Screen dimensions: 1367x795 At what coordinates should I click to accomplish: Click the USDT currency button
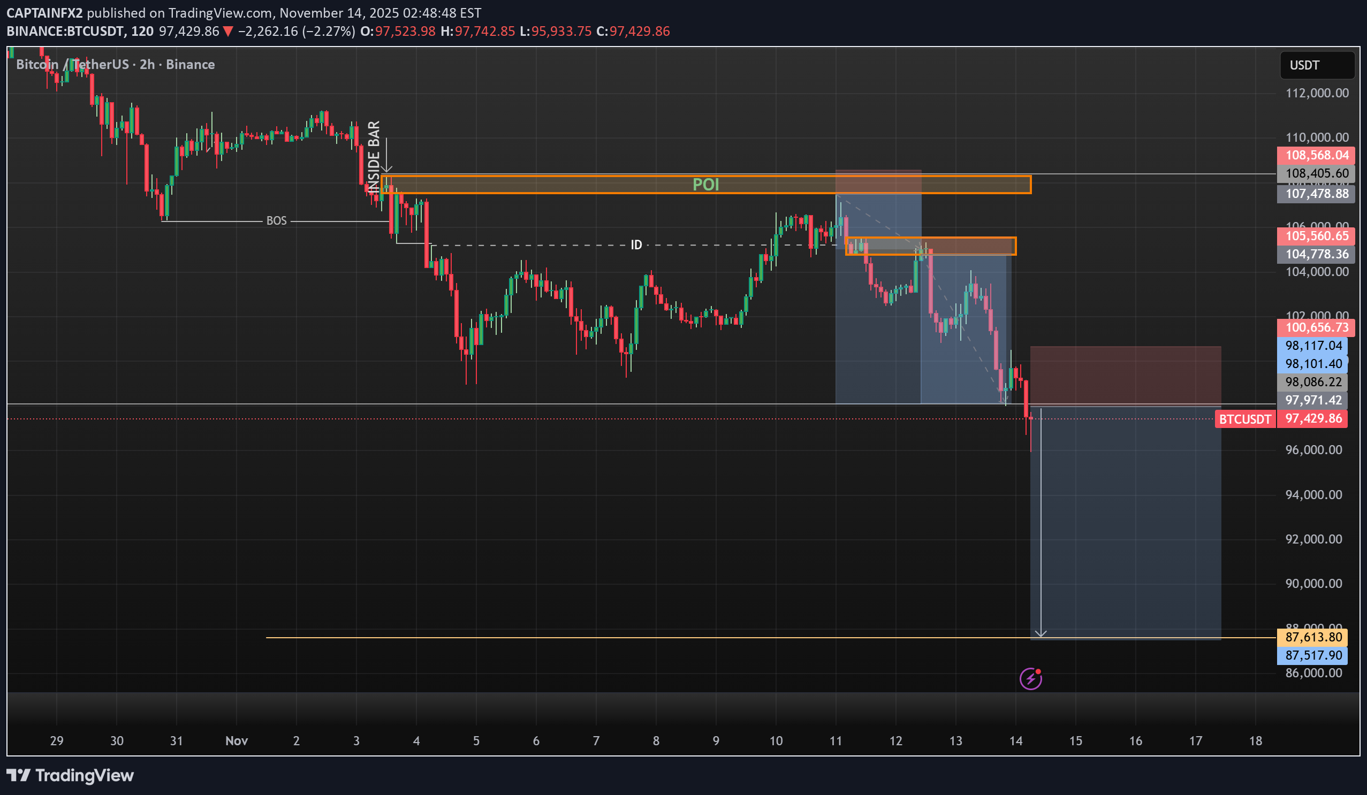[1318, 65]
